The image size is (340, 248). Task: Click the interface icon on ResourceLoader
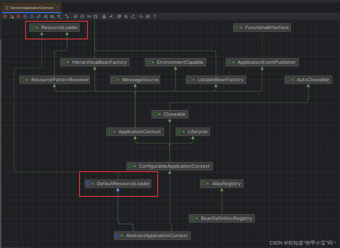pos(33,27)
